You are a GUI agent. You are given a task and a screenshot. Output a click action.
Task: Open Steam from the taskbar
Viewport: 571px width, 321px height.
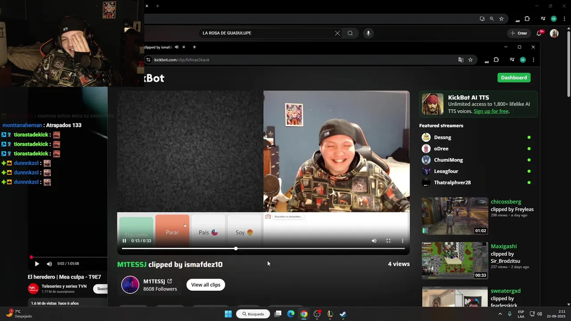point(343,314)
